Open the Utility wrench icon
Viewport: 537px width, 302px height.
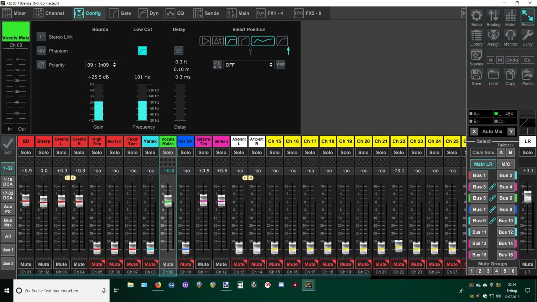coord(527,35)
